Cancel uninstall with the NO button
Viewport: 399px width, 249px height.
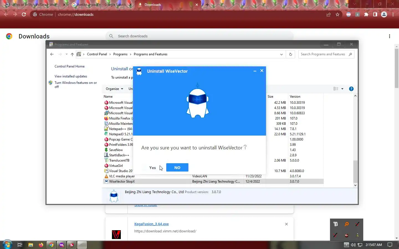[x=177, y=167]
